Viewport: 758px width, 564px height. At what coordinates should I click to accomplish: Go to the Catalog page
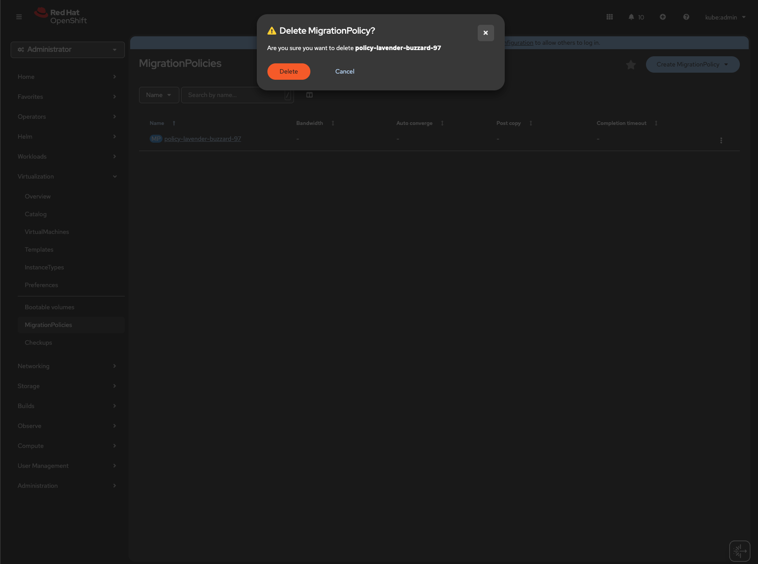(x=35, y=214)
